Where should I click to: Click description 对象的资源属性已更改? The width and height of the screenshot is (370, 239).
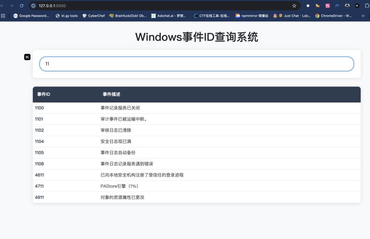[122, 197]
